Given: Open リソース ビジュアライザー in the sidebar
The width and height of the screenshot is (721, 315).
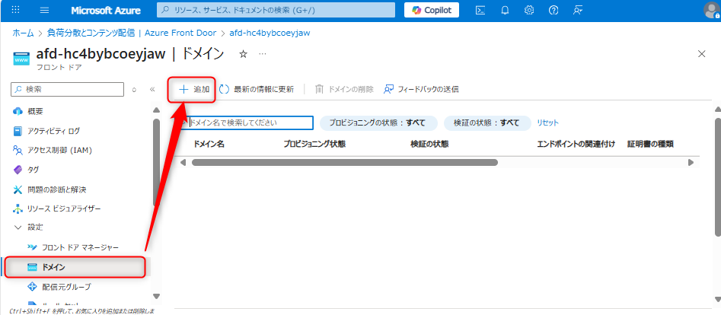Looking at the screenshot, I should (x=64, y=208).
